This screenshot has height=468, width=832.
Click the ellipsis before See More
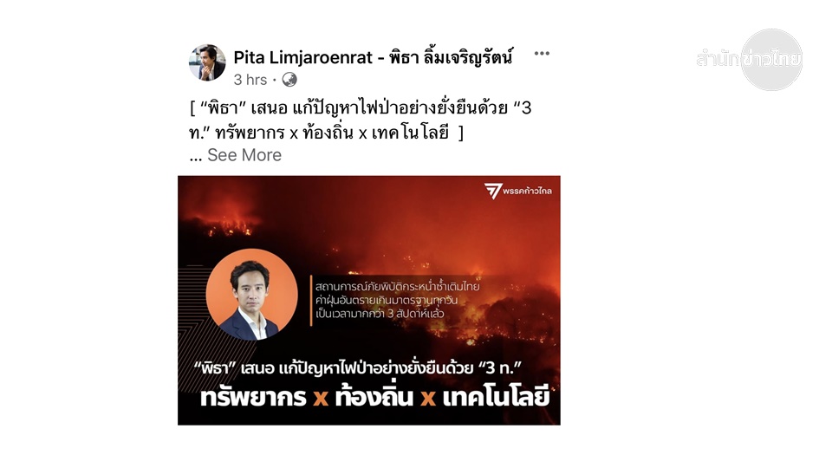(x=196, y=156)
